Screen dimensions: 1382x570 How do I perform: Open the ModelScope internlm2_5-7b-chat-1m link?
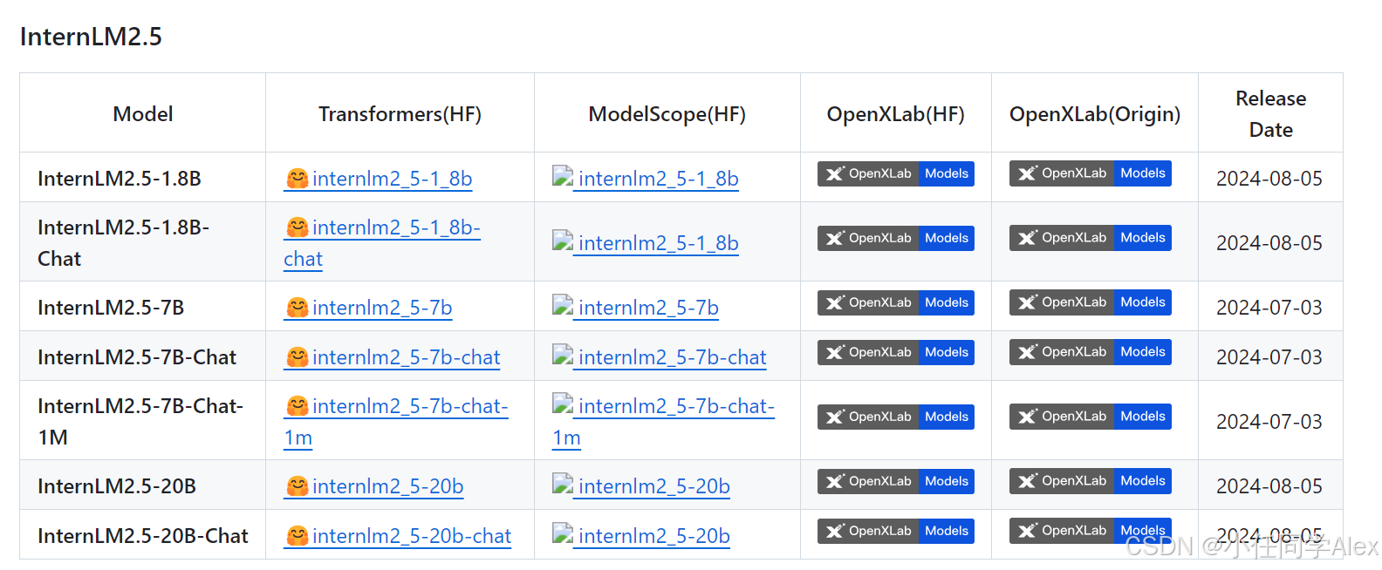pyautogui.click(x=663, y=422)
